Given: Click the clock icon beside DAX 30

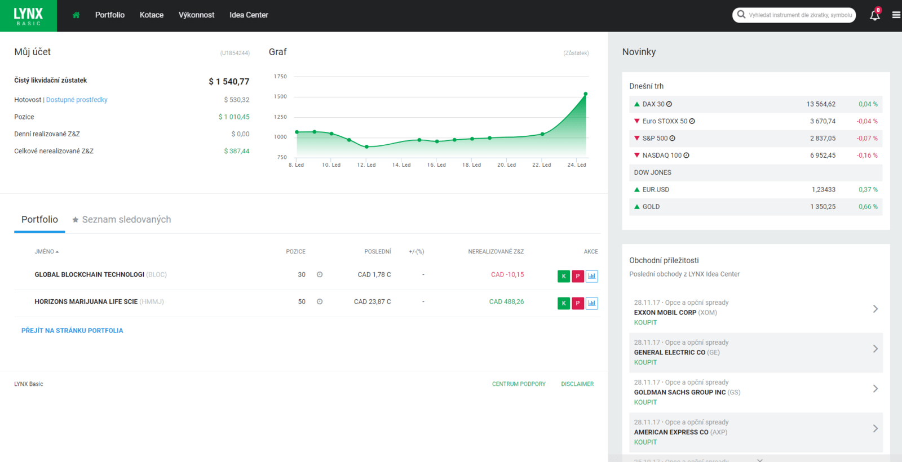Looking at the screenshot, I should 669,104.
